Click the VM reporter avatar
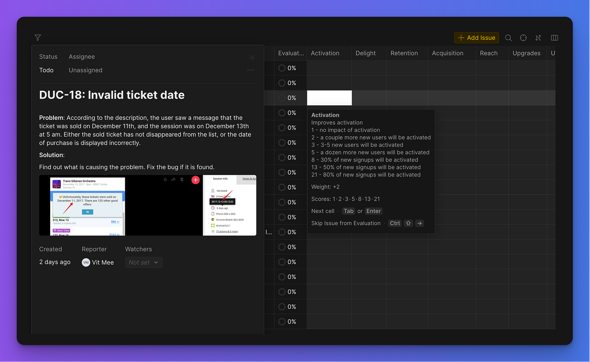Image resolution: width=590 pixels, height=362 pixels. coord(86,262)
